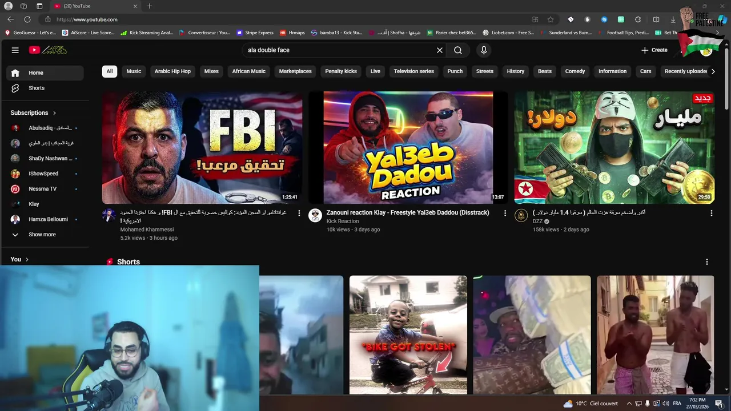
Task: Select Arabic Hip Hop chip
Action: (172, 71)
